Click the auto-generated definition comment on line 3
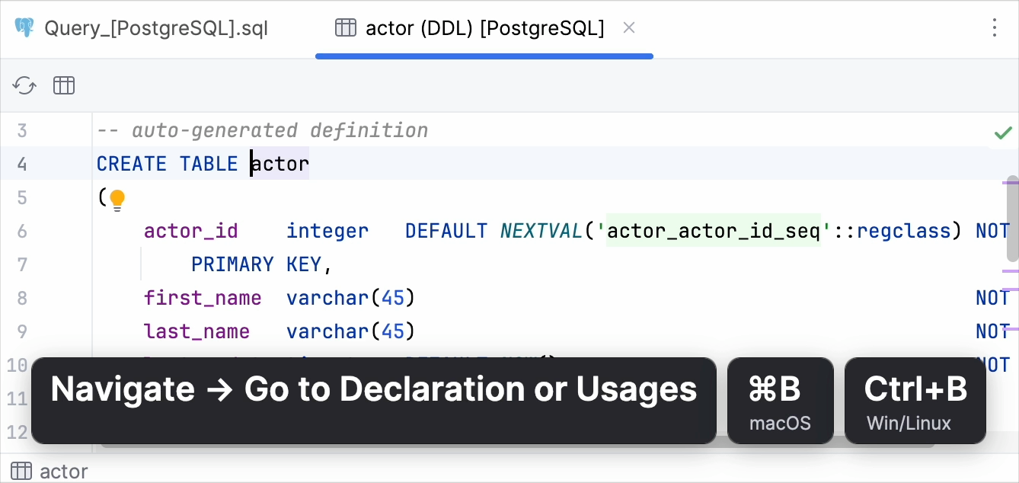Viewport: 1019px width, 483px height. [x=261, y=130]
